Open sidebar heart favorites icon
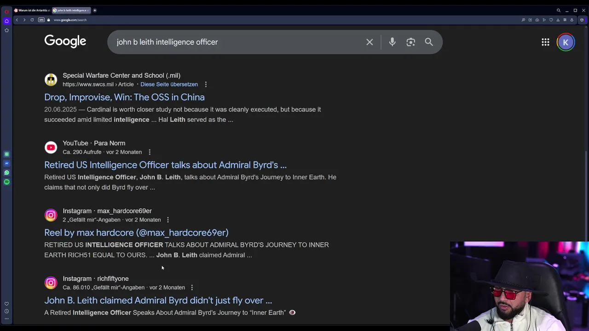This screenshot has height=331, width=589. (6, 304)
